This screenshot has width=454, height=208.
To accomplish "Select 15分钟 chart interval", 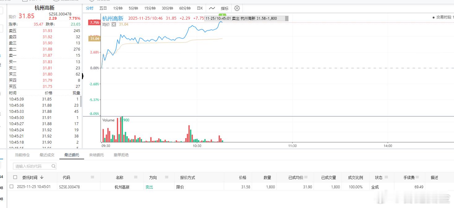I will click(150, 8).
